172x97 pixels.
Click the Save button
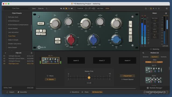click(x=34, y=8)
